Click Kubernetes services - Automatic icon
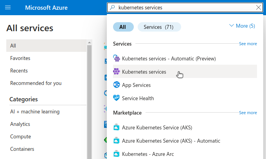This screenshot has width=266, height=159. coord(116,58)
